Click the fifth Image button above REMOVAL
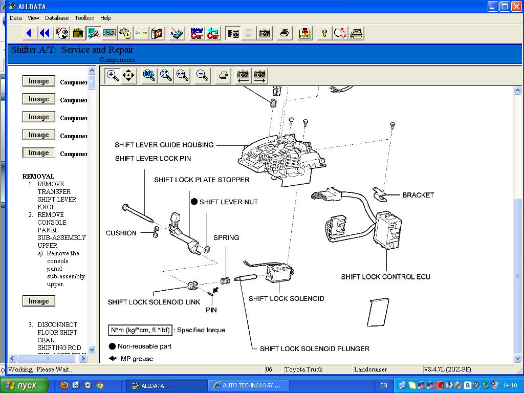 click(39, 152)
